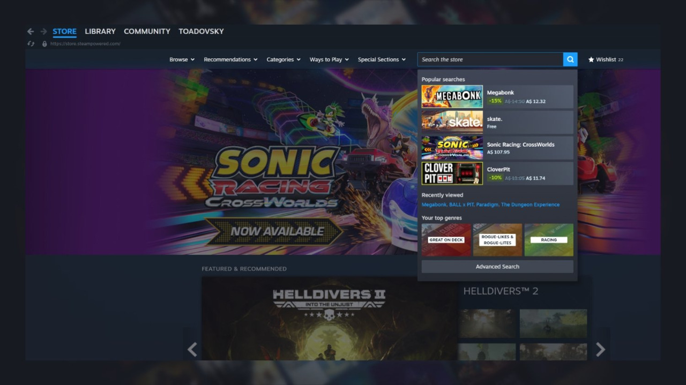Click the HELLDIVERS 2 title text
686x385 pixels.
[x=501, y=291]
